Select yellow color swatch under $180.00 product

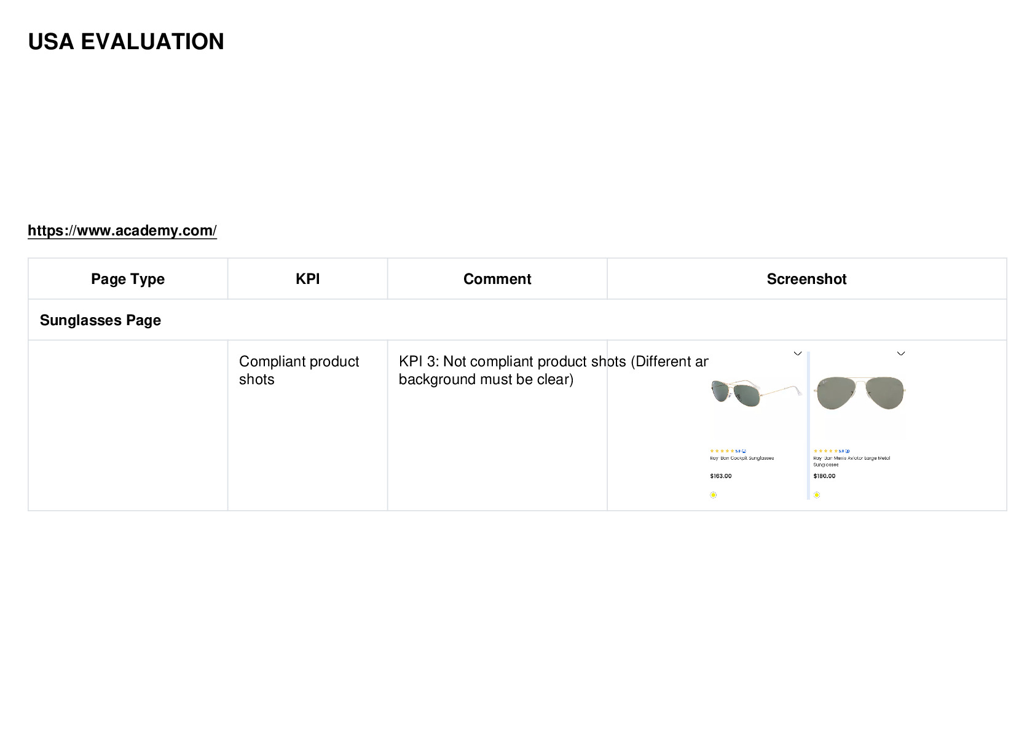(817, 495)
